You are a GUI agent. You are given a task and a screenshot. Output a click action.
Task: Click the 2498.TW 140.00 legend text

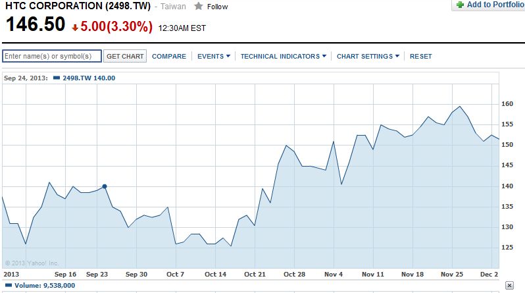click(89, 78)
